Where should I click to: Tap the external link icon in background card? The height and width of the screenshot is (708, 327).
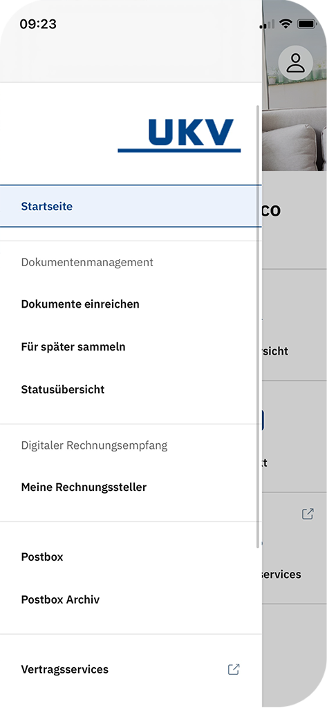coord(308,514)
